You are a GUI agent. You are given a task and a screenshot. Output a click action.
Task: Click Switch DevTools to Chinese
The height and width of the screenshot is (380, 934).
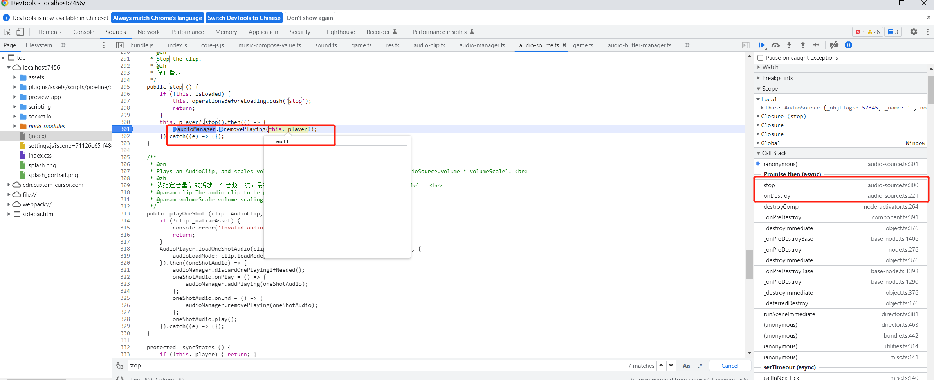click(x=244, y=18)
